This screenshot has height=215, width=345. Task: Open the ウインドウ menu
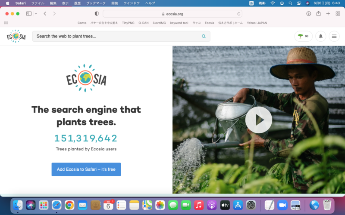(x=132, y=3)
